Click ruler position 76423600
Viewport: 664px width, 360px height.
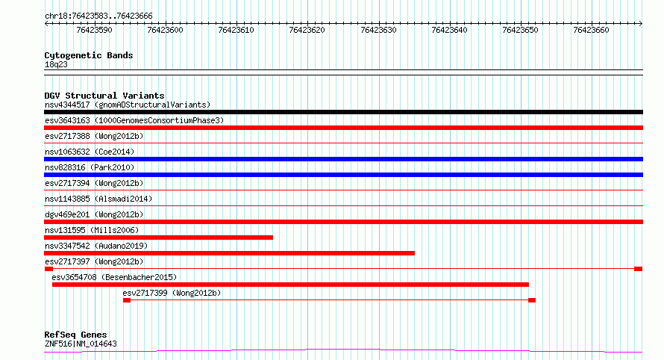(x=165, y=30)
